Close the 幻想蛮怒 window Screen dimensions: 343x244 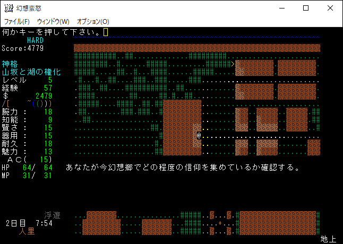tap(330, 8)
